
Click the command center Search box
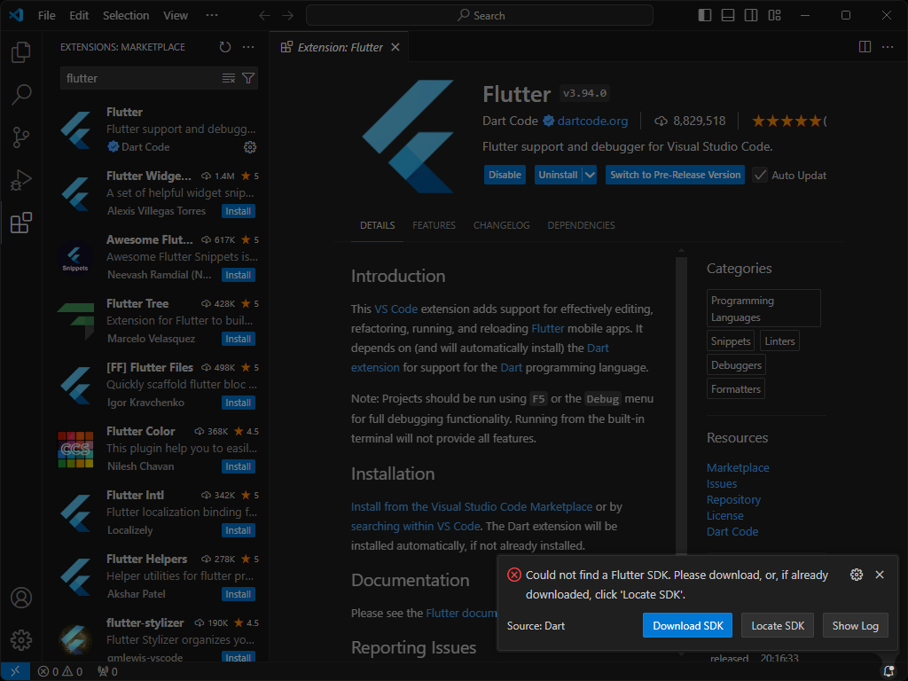pos(480,16)
